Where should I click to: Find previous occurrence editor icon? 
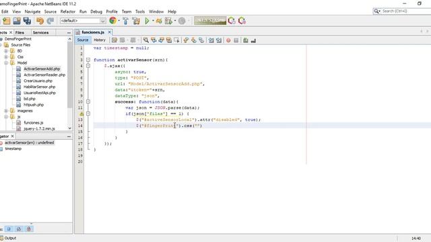tap(154, 40)
